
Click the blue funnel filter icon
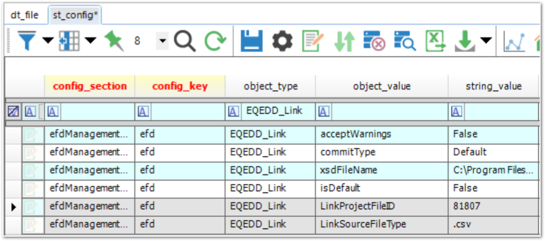(x=27, y=40)
